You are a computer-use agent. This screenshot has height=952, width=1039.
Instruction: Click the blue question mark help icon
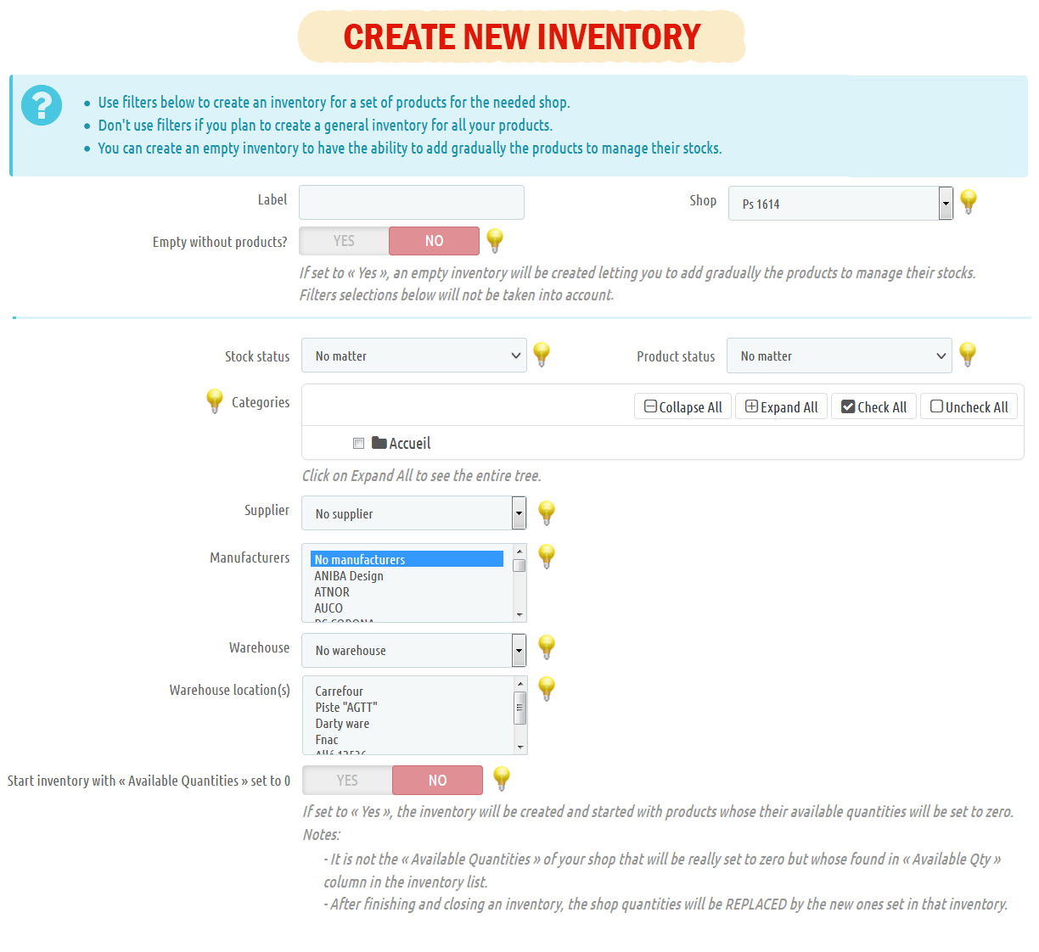(x=42, y=105)
